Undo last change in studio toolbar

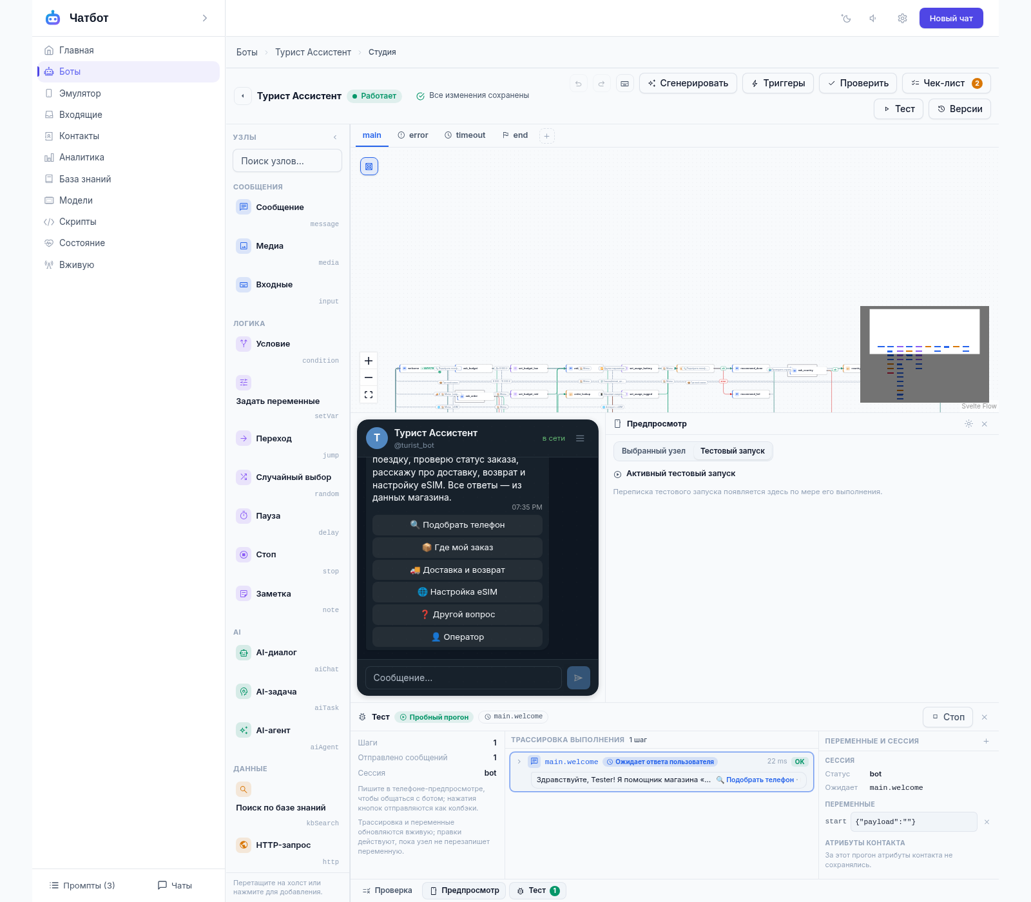coord(579,83)
